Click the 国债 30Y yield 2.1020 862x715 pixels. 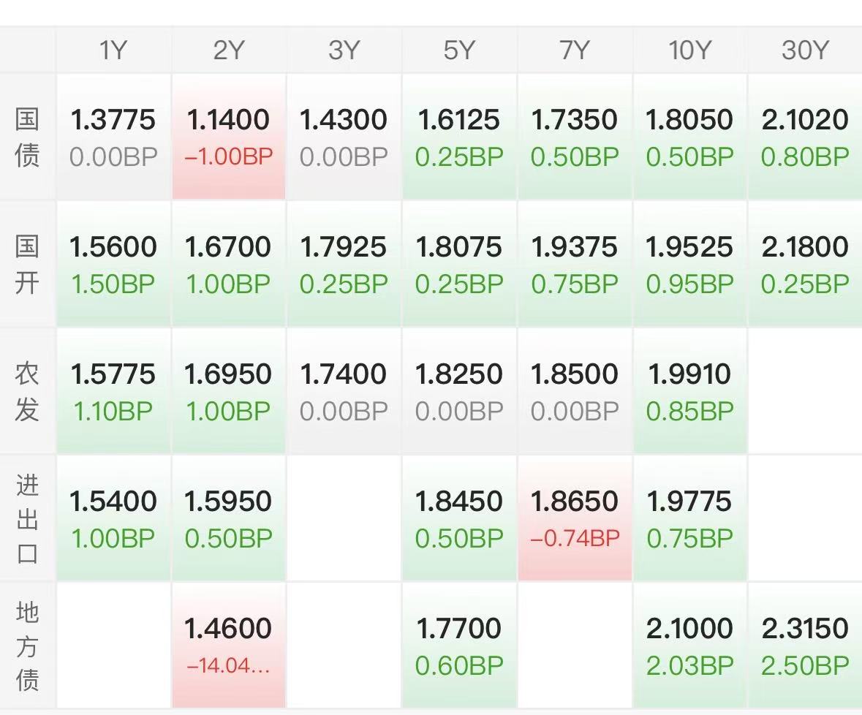click(x=805, y=137)
